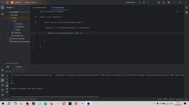Expand External Libraries node
This screenshot has height=106, width=189.
pyautogui.click(x=7, y=39)
